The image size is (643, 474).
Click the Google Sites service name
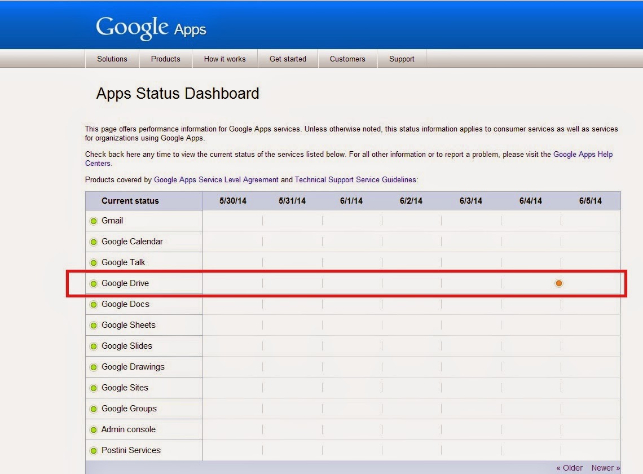[x=125, y=388]
